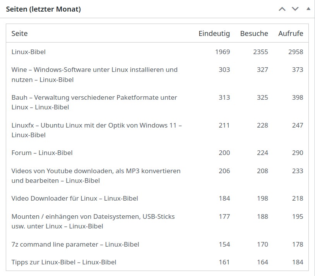Open the Tipps zur Linux-Bibel entry

tap(64, 262)
